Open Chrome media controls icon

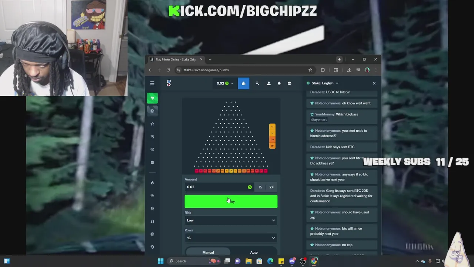pos(358,70)
